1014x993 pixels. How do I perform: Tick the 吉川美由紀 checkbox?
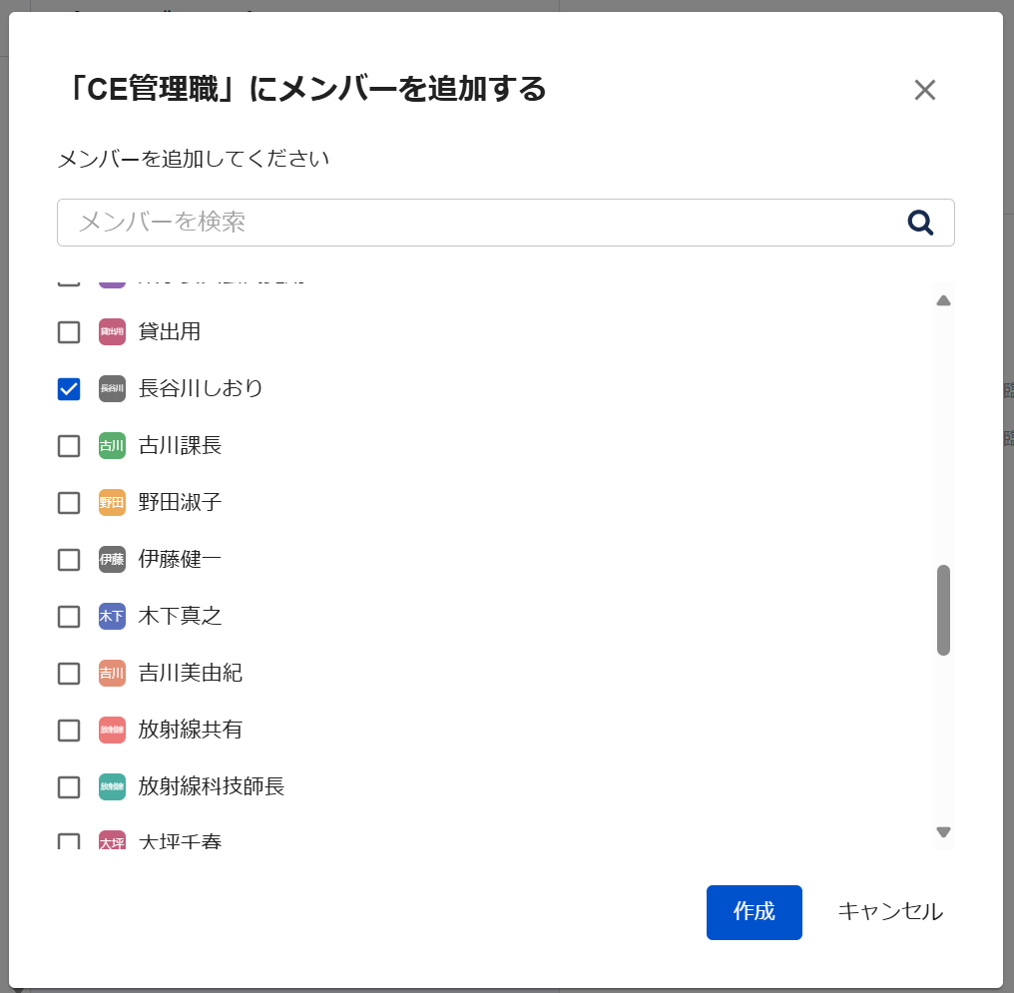[x=69, y=674]
